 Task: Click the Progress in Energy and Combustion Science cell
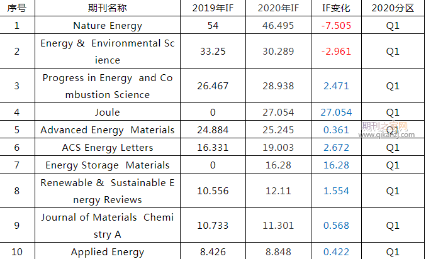coord(108,85)
